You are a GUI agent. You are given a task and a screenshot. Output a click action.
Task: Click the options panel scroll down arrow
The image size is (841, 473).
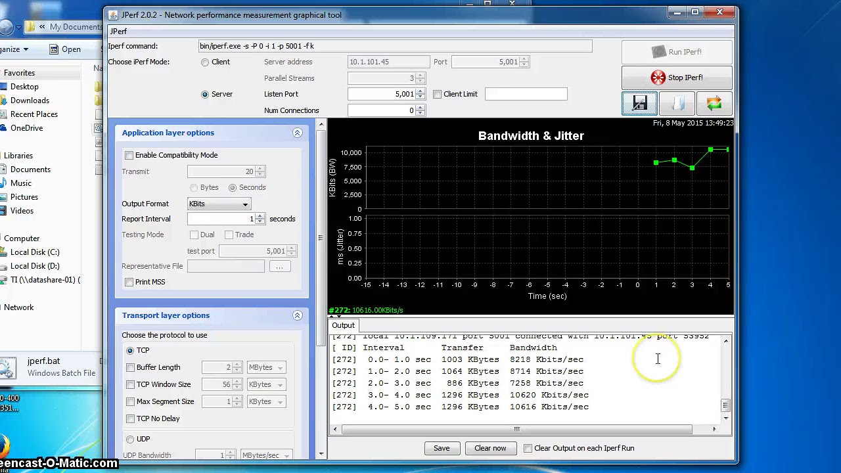[x=321, y=454]
